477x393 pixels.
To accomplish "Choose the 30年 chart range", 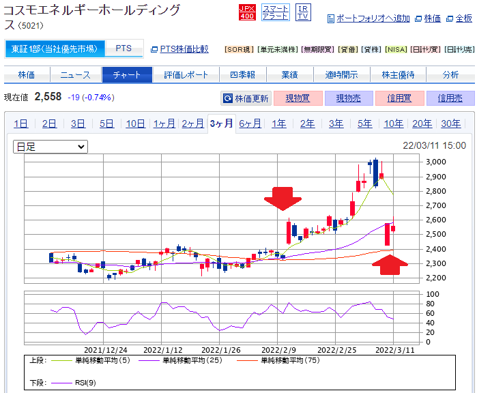I will click(x=450, y=123).
